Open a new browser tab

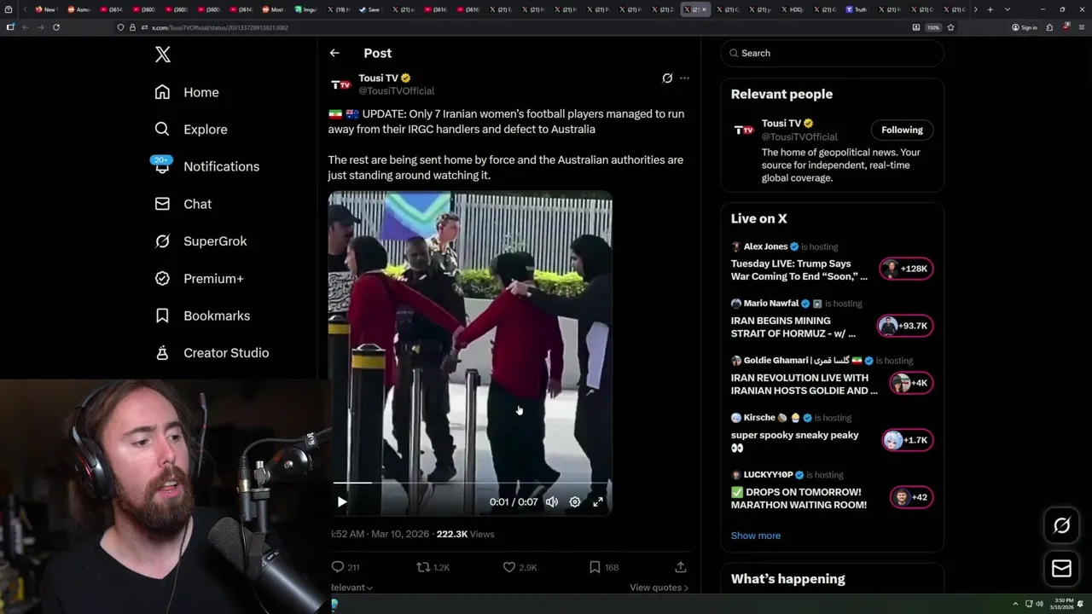990,9
